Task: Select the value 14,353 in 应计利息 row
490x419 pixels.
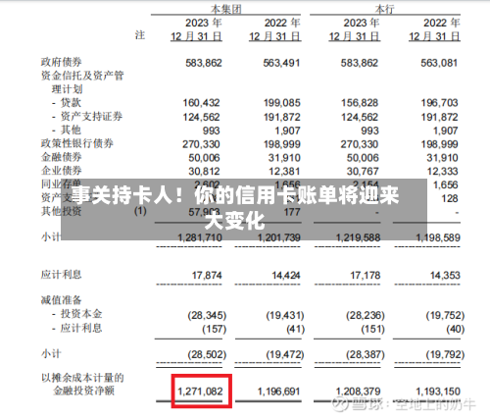Action: 445,276
